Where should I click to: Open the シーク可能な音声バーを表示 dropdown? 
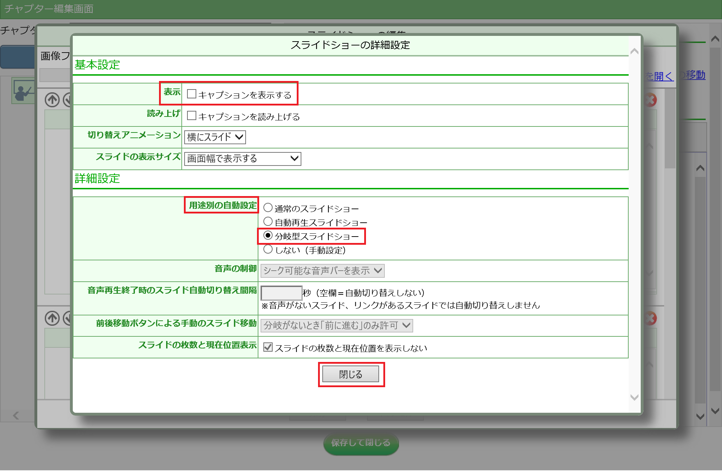point(322,271)
